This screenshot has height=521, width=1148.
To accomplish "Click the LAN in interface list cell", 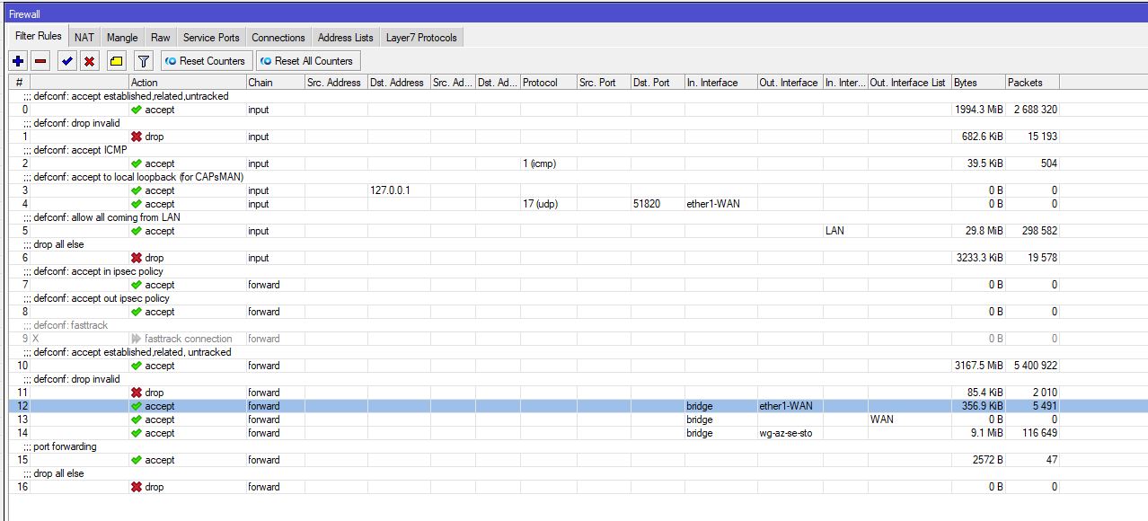I will [x=845, y=231].
